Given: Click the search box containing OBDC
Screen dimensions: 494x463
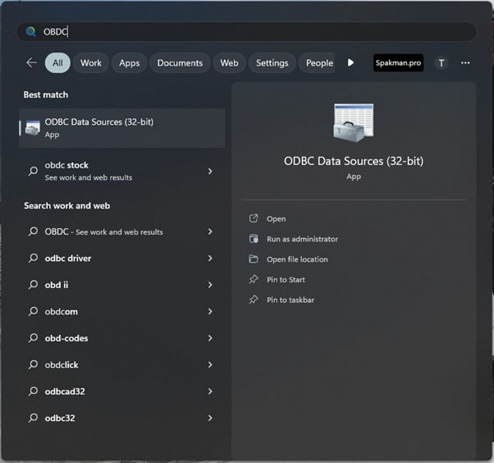Looking at the screenshot, I should click(x=246, y=31).
